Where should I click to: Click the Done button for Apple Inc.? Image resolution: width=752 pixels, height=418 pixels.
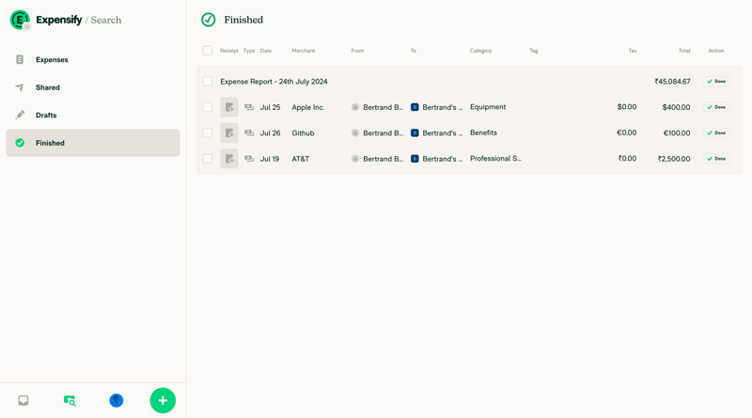coord(716,107)
